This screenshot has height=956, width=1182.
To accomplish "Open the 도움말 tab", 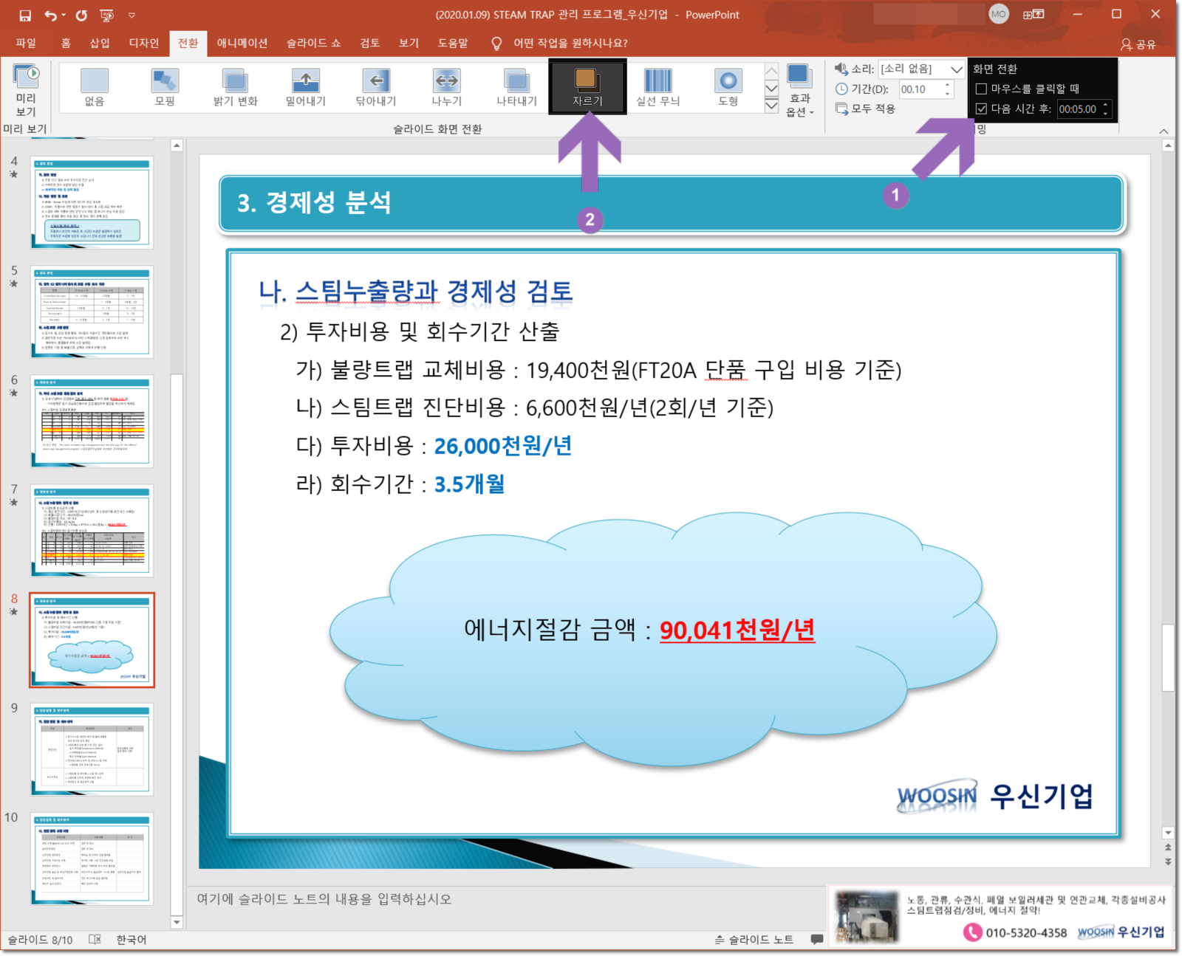I will (453, 44).
